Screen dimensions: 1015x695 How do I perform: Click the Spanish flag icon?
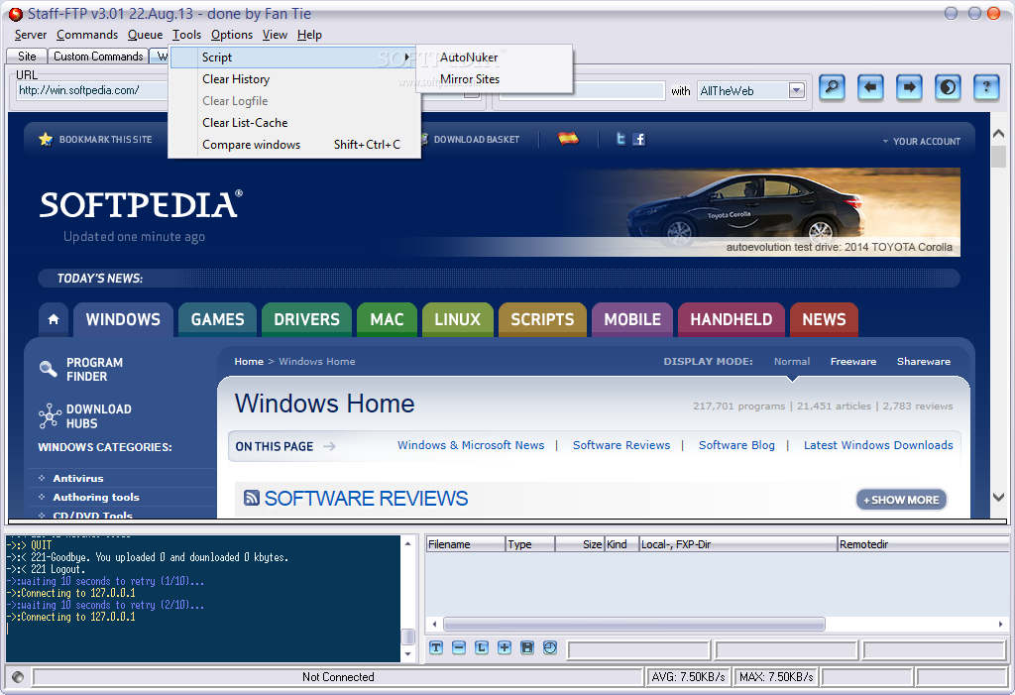[x=568, y=138]
